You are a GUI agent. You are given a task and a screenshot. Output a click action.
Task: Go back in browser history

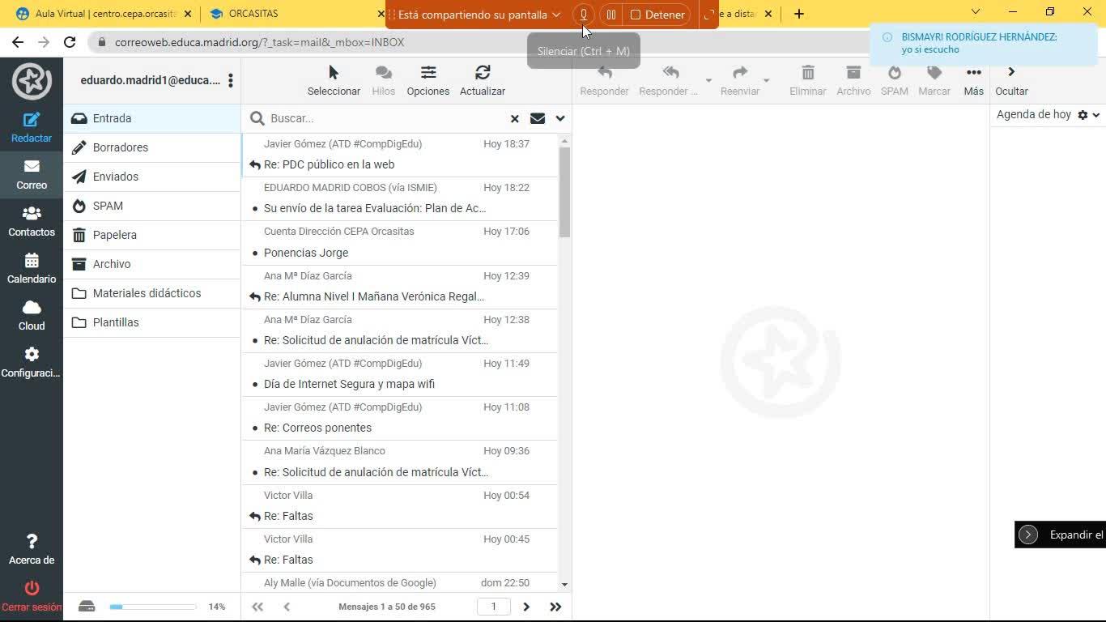[18, 42]
